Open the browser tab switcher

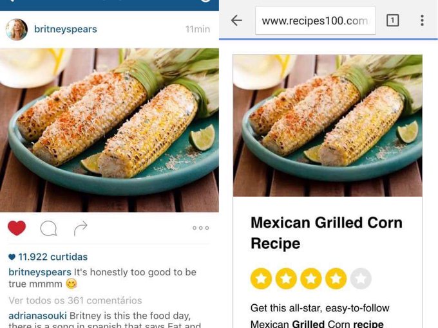pos(392,21)
